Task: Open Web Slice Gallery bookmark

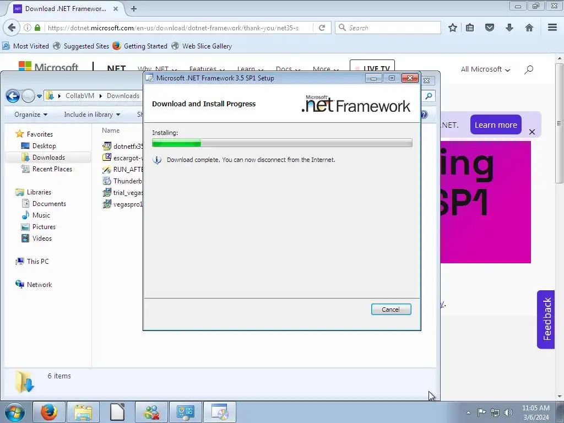Action: (x=202, y=46)
